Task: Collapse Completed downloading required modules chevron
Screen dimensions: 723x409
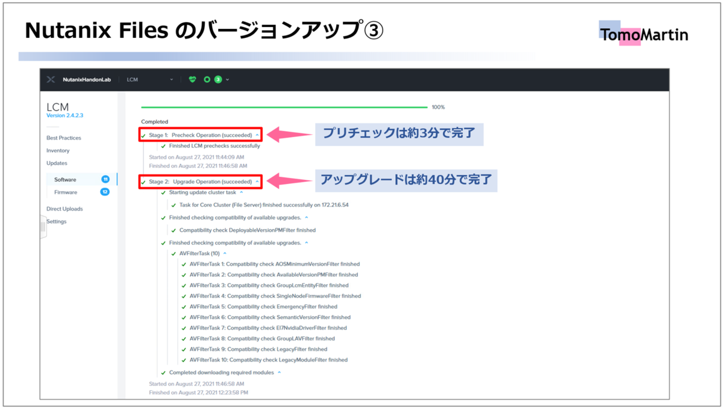Action: (x=279, y=372)
